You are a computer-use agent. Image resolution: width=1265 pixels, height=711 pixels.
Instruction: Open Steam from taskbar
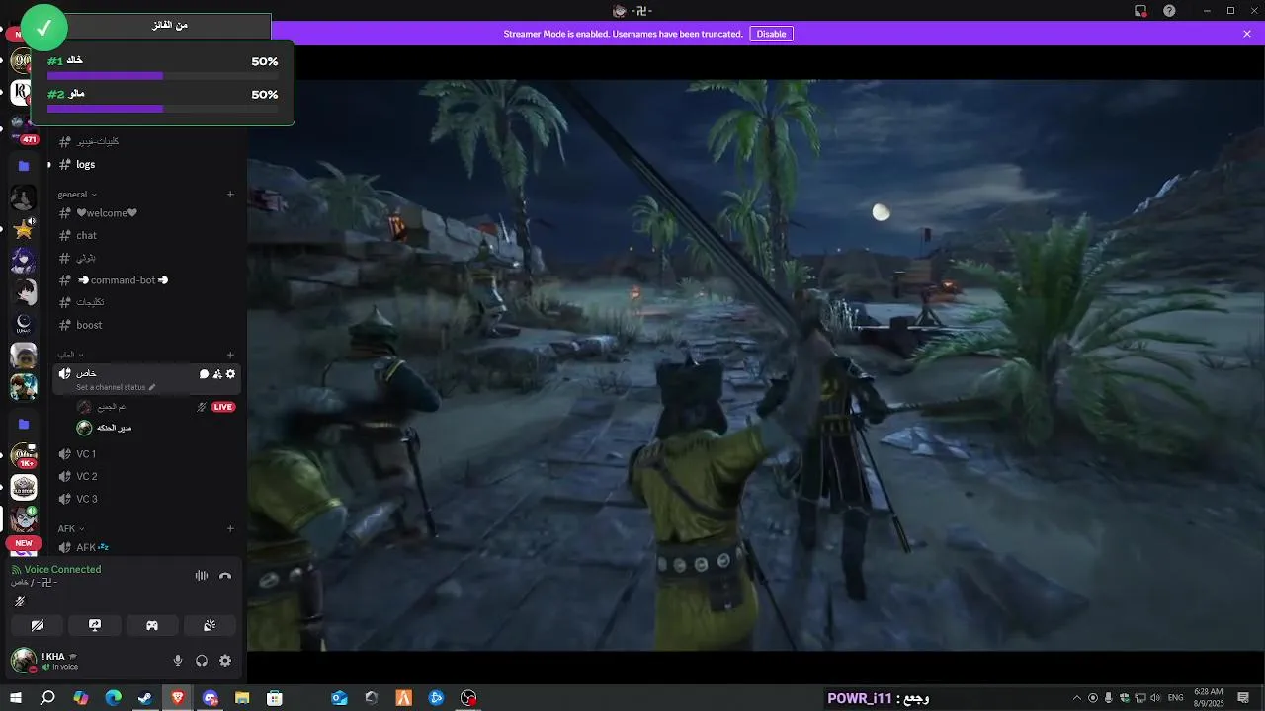click(x=145, y=698)
